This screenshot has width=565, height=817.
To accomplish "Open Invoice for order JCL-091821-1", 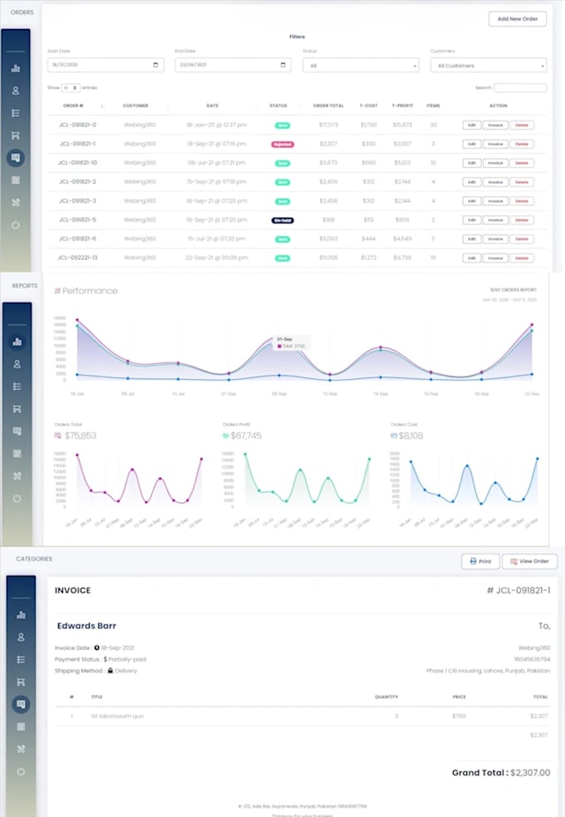I will tap(495, 145).
